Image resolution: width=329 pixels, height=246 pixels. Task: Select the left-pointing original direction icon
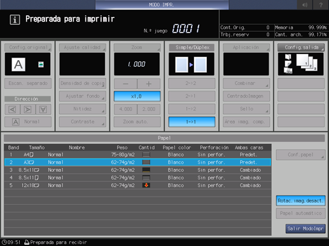coord(13,110)
